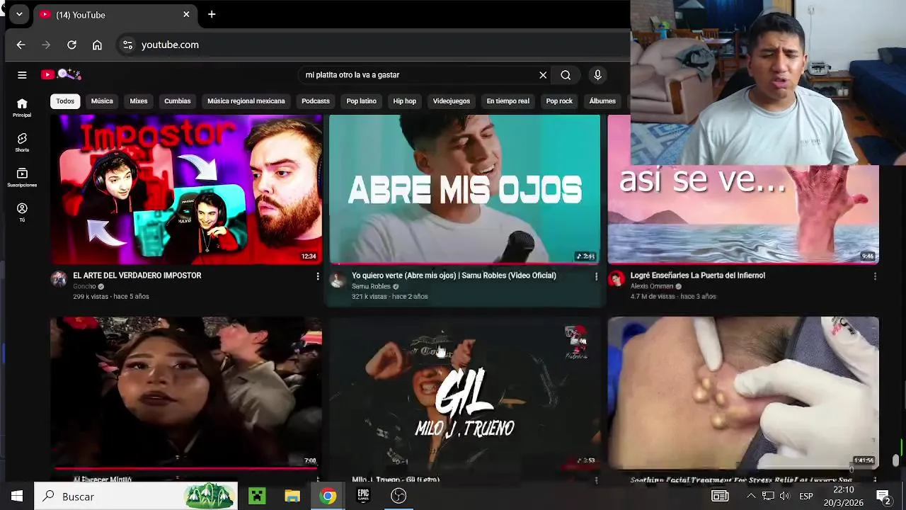Open the facial treatment video thumbnail
This screenshot has width=906, height=510.
point(743,392)
